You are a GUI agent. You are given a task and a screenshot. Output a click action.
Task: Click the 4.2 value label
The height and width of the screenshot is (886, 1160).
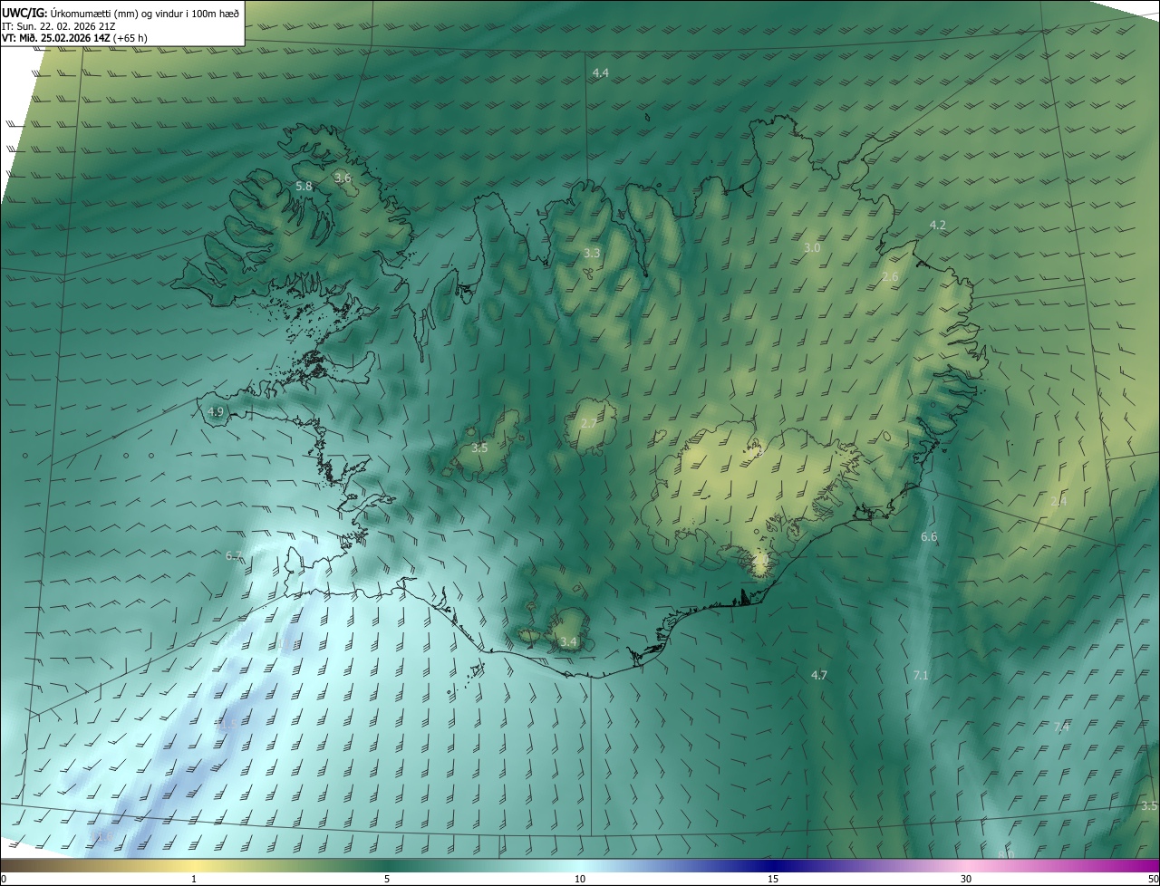pos(938,225)
